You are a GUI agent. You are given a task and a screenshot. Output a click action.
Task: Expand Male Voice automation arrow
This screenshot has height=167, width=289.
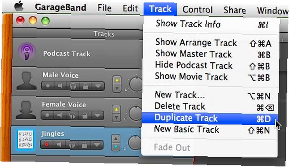[98, 86]
